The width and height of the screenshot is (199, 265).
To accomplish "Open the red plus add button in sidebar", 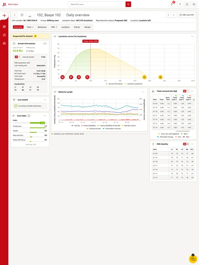I will click(4, 16).
